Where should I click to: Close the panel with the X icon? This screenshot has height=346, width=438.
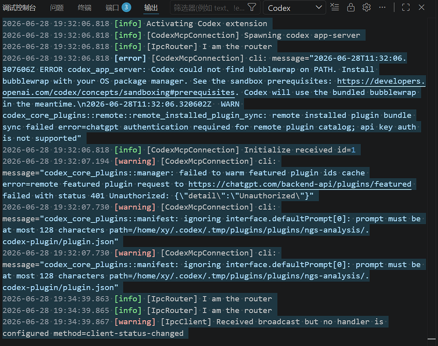421,7
